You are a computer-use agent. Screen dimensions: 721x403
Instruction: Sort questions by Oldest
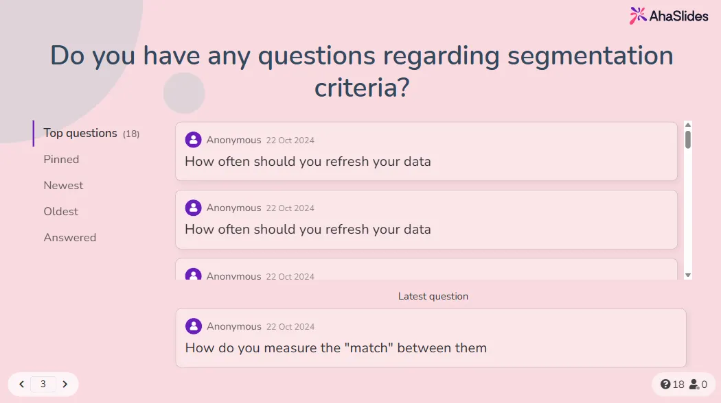click(x=61, y=211)
